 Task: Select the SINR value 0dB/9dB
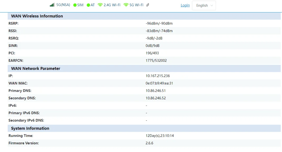(152, 46)
